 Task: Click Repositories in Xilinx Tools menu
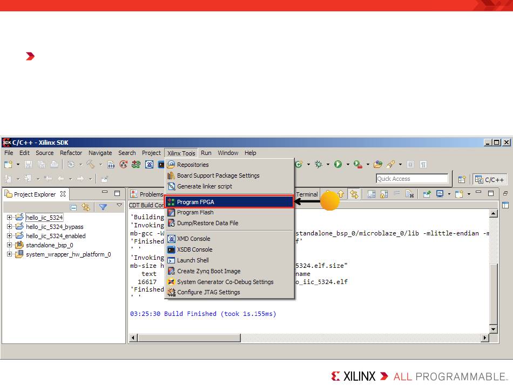point(229,165)
